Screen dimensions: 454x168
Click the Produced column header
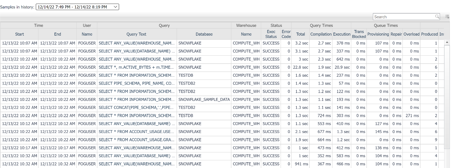click(430, 34)
